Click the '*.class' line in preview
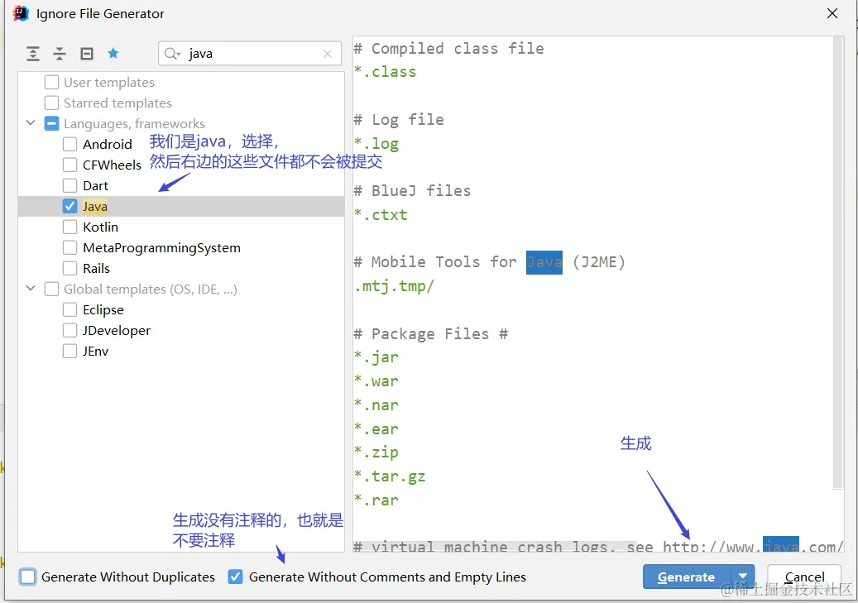The width and height of the screenshot is (858, 603). click(x=386, y=72)
